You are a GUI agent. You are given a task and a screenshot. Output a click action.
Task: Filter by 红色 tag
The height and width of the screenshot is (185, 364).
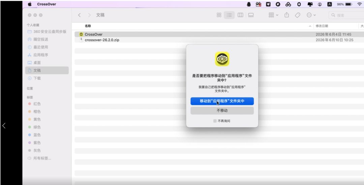(34, 104)
